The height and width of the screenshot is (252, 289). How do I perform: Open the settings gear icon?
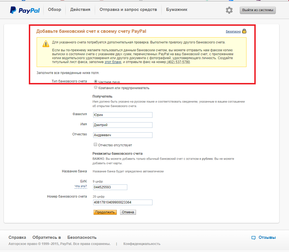click(x=229, y=10)
